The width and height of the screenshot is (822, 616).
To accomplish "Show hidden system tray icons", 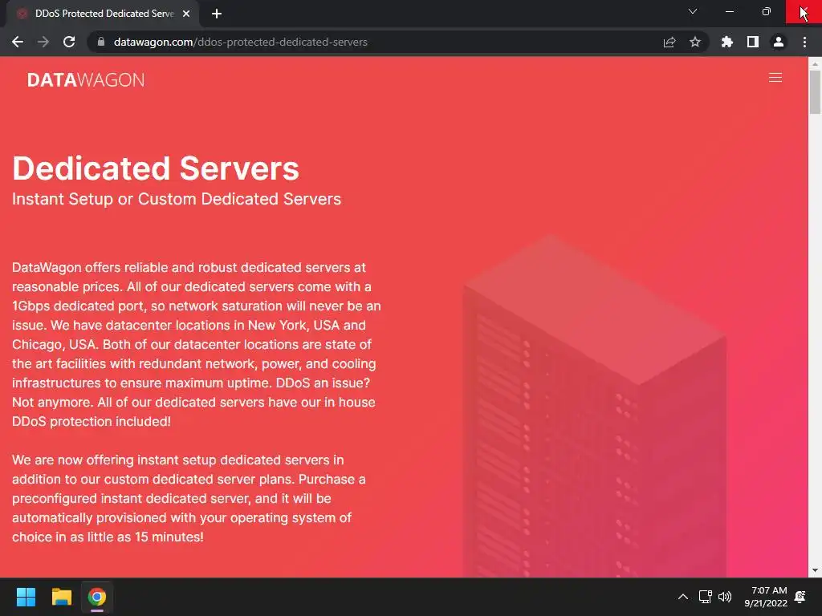I will pos(682,597).
